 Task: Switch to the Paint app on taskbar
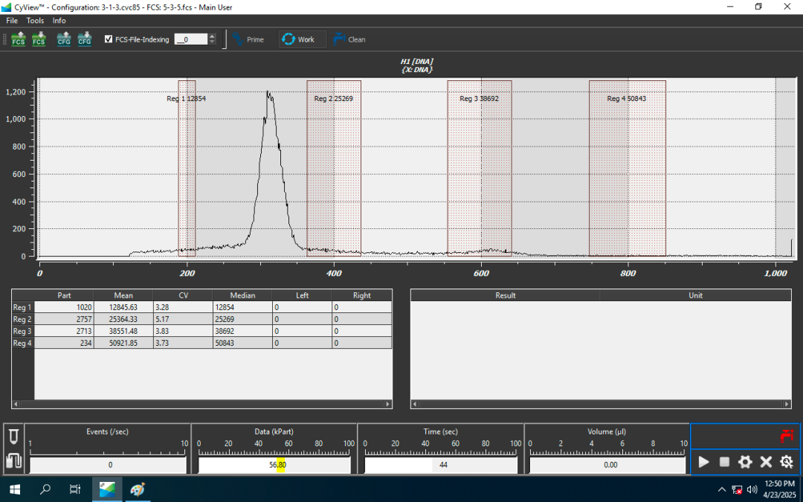pyautogui.click(x=137, y=489)
